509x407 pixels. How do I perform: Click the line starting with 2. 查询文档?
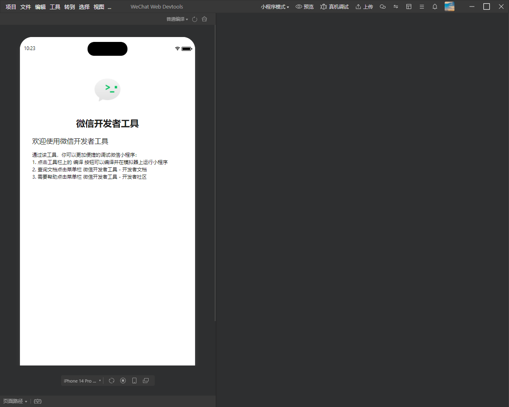(90, 169)
